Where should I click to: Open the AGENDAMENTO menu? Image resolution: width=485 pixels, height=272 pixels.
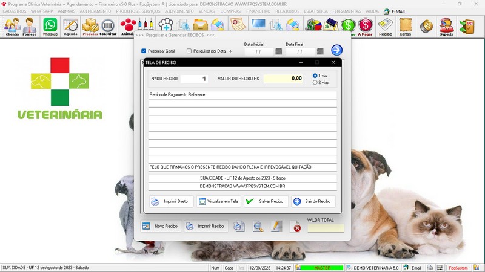(95, 11)
